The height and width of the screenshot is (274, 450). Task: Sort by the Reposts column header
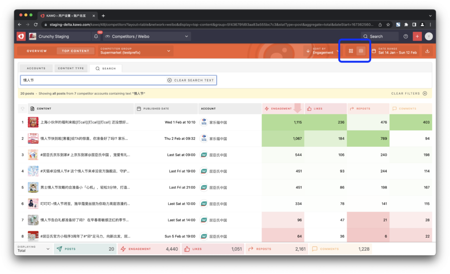368,109
